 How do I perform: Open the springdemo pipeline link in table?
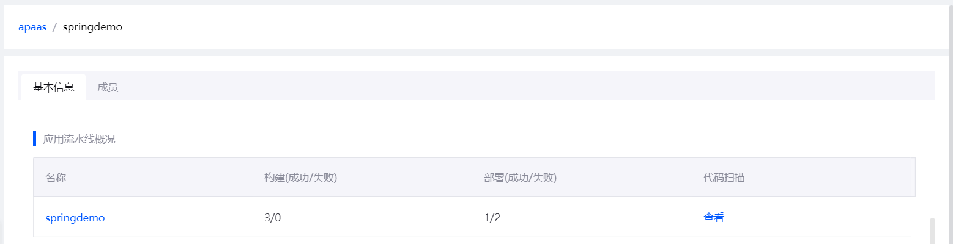(x=75, y=218)
